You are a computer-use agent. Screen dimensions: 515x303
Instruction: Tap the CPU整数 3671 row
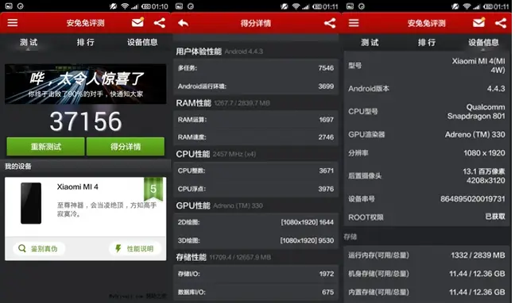tap(256, 171)
